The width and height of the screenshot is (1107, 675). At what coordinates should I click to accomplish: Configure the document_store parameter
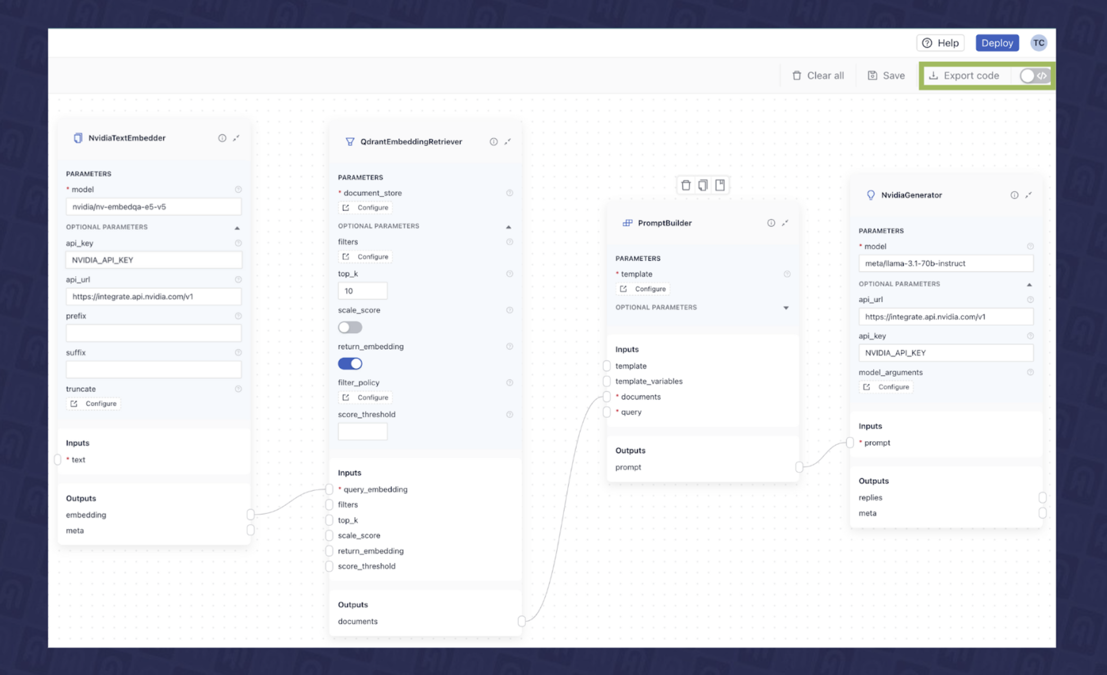click(x=366, y=208)
